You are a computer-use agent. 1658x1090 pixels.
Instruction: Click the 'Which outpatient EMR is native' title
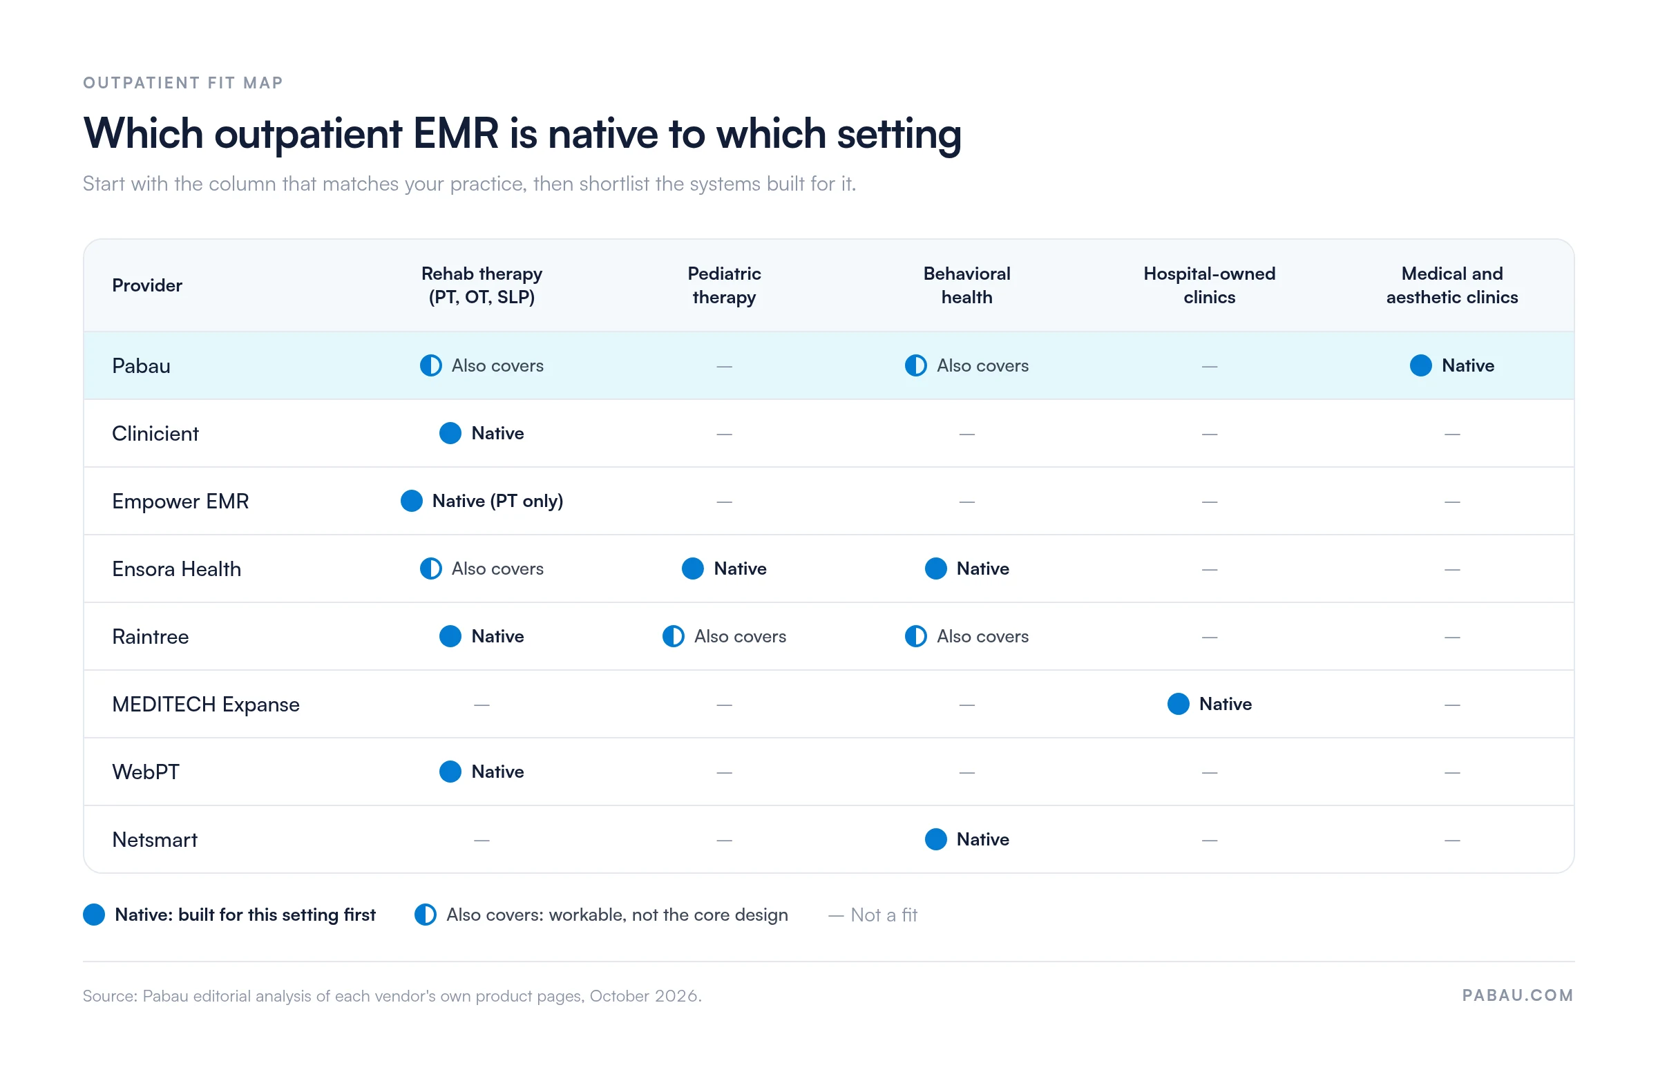click(x=522, y=134)
